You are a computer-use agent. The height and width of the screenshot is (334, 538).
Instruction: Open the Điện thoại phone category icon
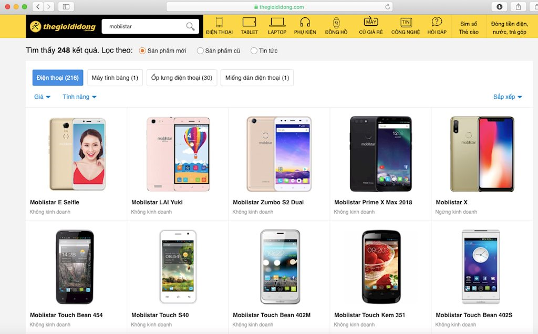219,22
